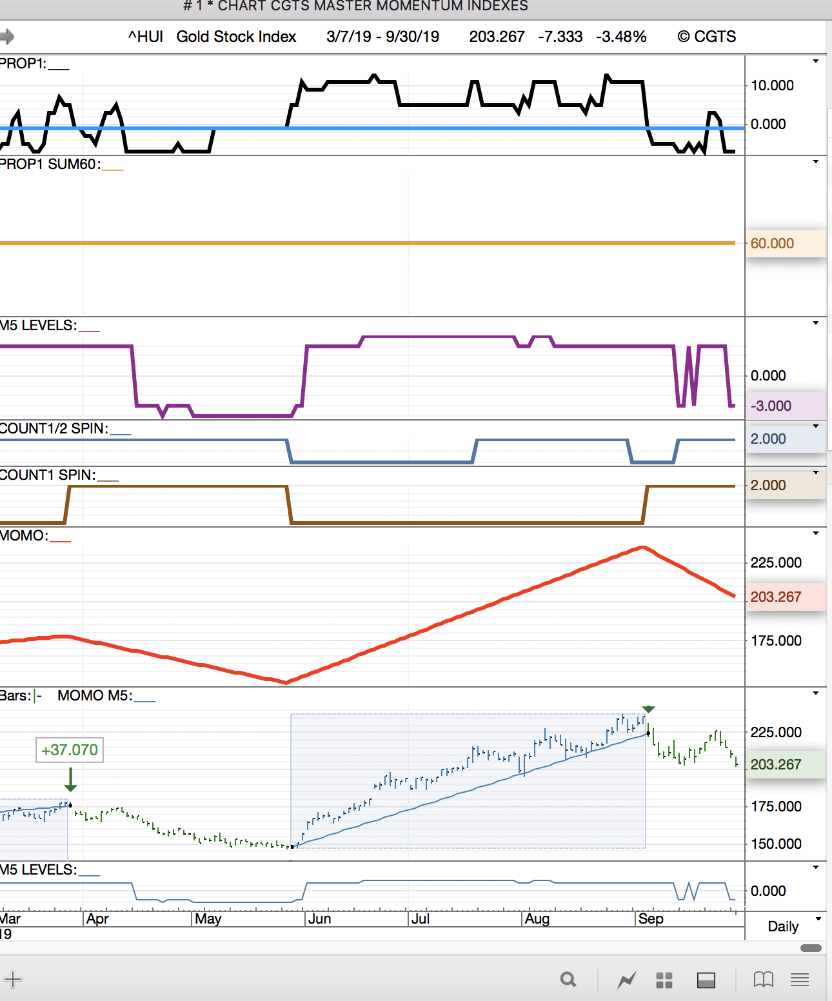Open the book icon in bottom toolbar

tap(764, 980)
